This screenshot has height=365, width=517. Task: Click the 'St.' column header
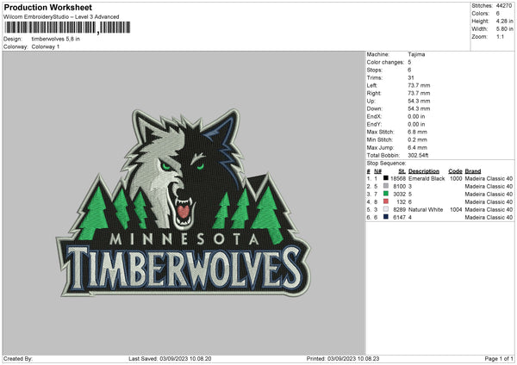pyautogui.click(x=402, y=171)
